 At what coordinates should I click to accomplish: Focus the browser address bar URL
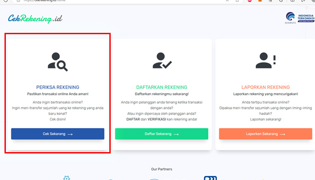[x=45, y=1]
